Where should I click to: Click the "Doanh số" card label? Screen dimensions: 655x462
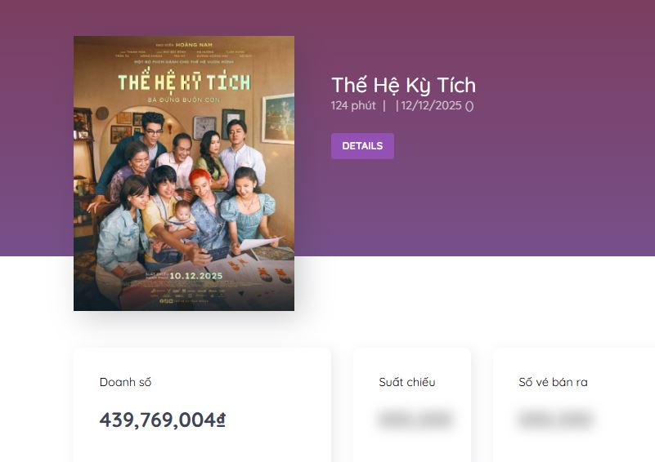click(x=125, y=382)
